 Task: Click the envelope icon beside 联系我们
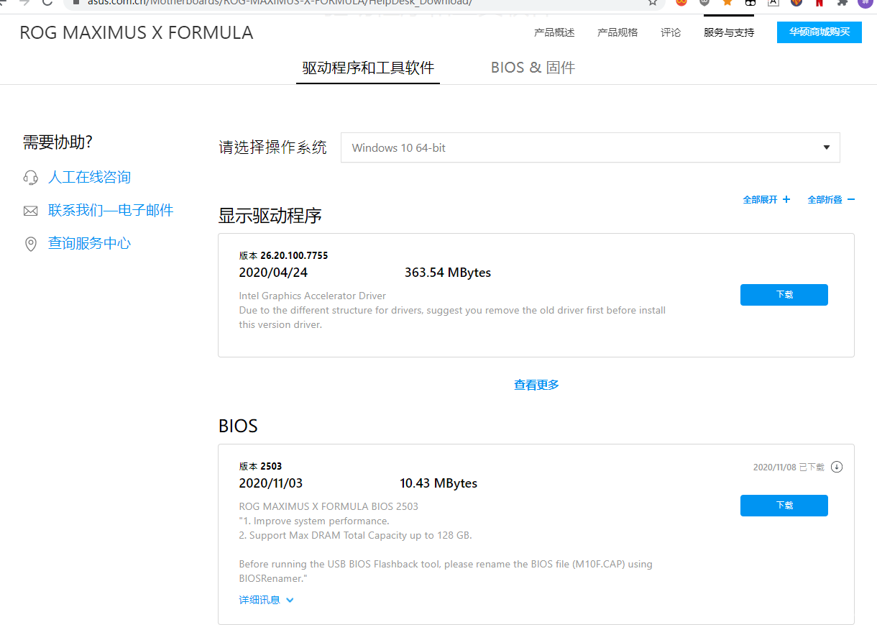pos(30,211)
